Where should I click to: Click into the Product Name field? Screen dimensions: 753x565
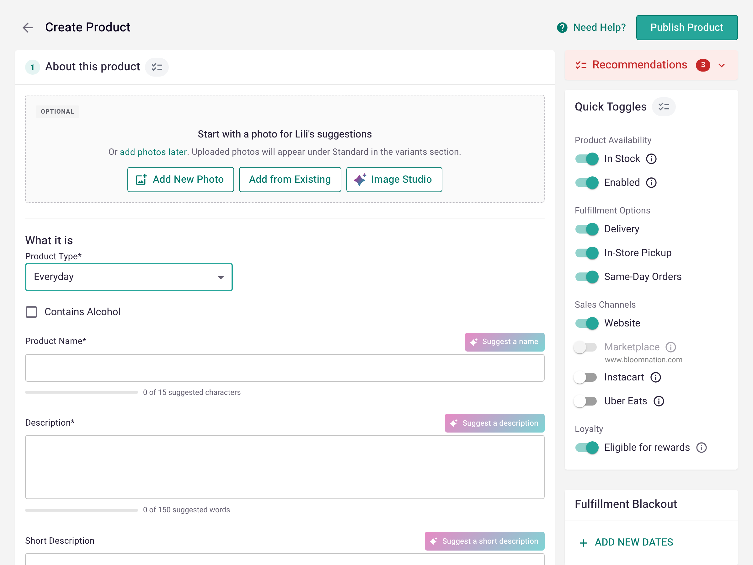tap(285, 368)
